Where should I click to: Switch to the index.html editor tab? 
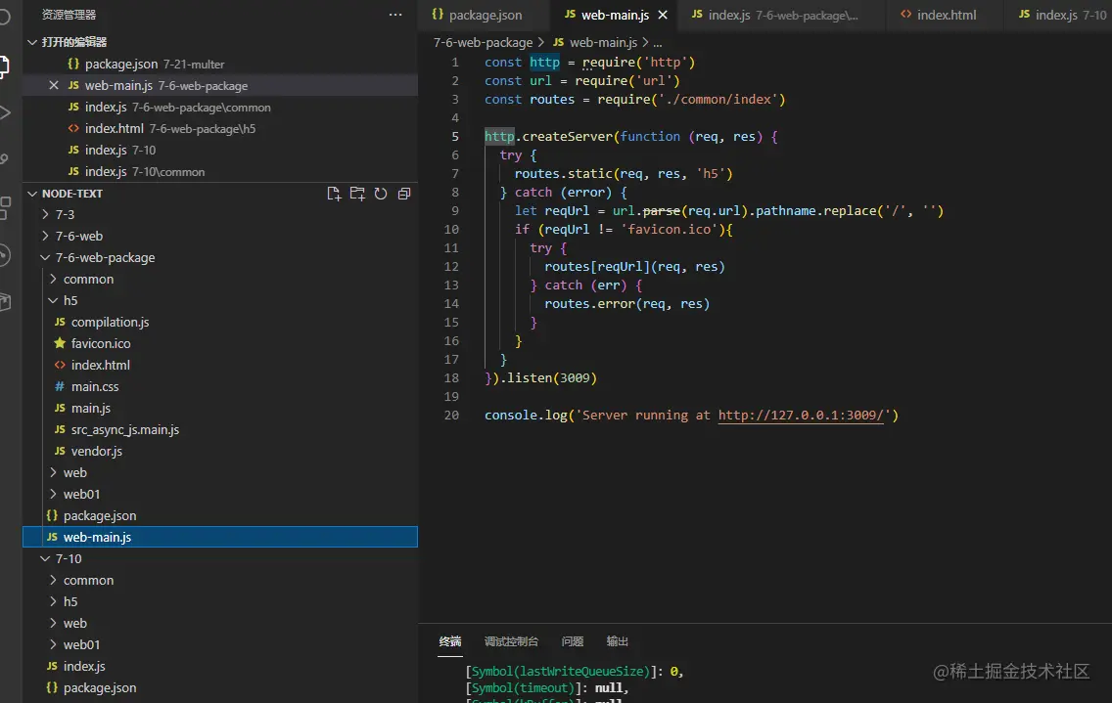point(946,15)
